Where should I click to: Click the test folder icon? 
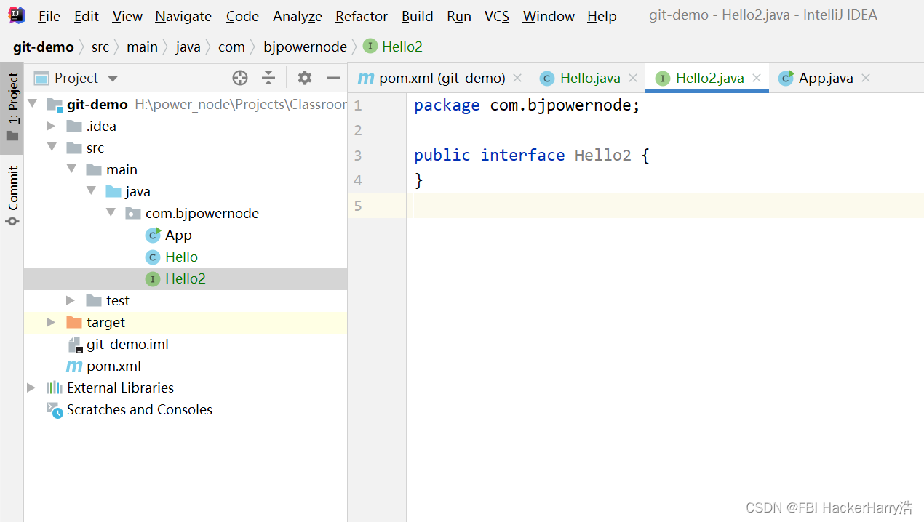(94, 300)
